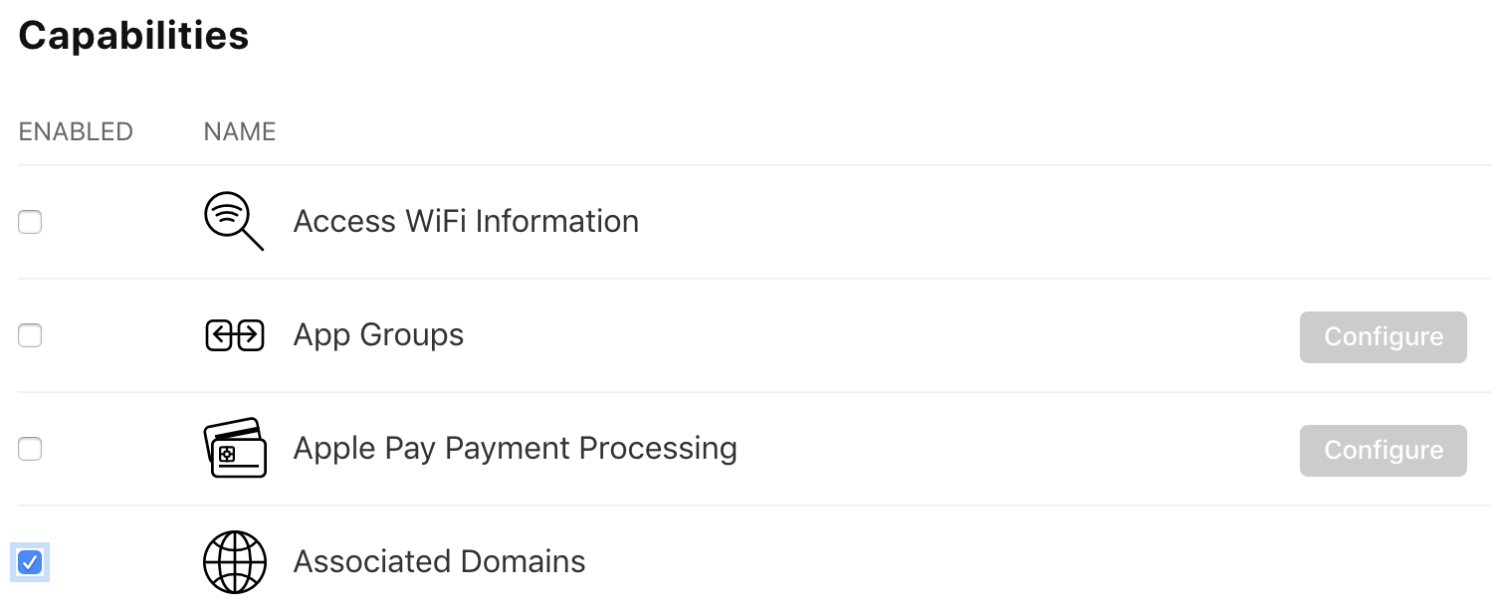
Task: Select the Associated Domains capability name
Action: click(439, 562)
